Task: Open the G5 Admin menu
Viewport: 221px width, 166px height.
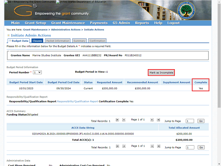Action: [121, 23]
